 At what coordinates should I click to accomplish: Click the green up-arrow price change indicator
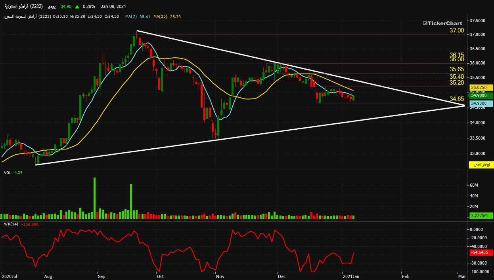click(x=77, y=7)
